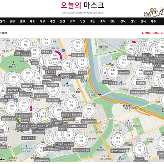Viewport: 164px width, 164px height.
Task: Click the Kakao logo at map corner
Action: tap(2, 159)
